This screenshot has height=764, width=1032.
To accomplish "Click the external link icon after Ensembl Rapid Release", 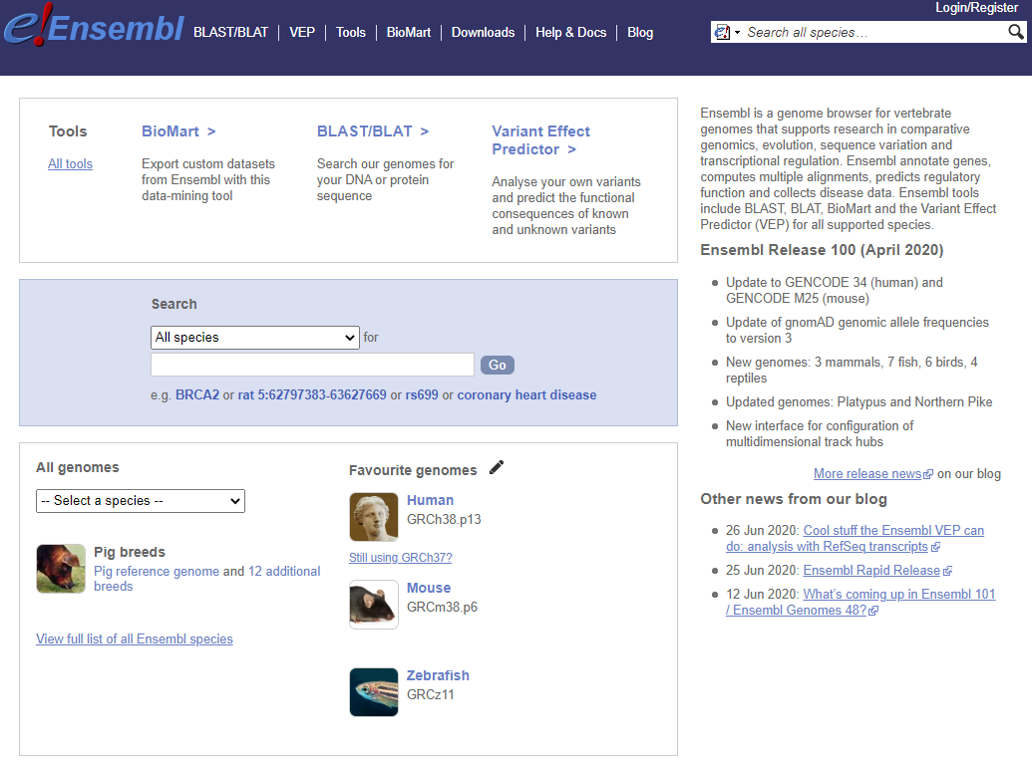I will click(947, 571).
